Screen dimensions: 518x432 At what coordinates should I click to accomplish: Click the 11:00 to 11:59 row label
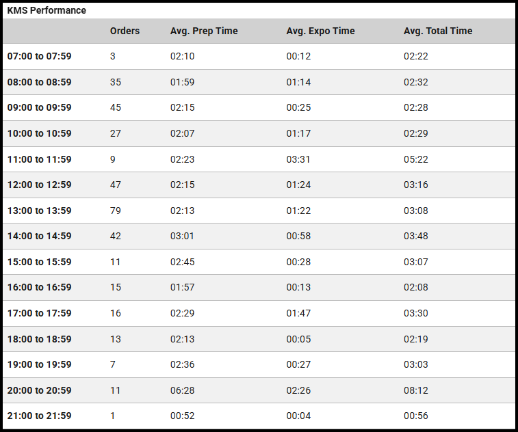pyautogui.click(x=39, y=159)
